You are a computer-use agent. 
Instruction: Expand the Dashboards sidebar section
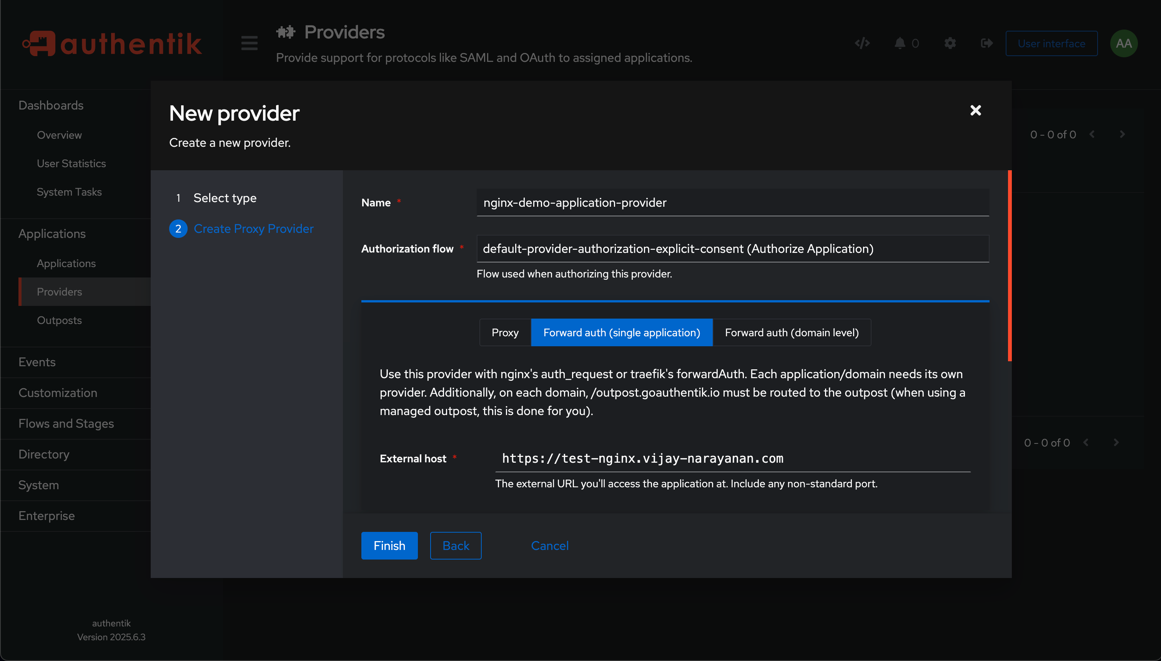coord(51,105)
